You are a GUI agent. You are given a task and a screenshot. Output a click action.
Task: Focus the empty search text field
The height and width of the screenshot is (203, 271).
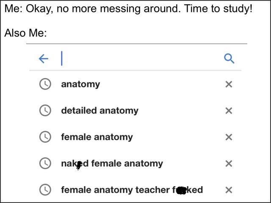coord(140,58)
